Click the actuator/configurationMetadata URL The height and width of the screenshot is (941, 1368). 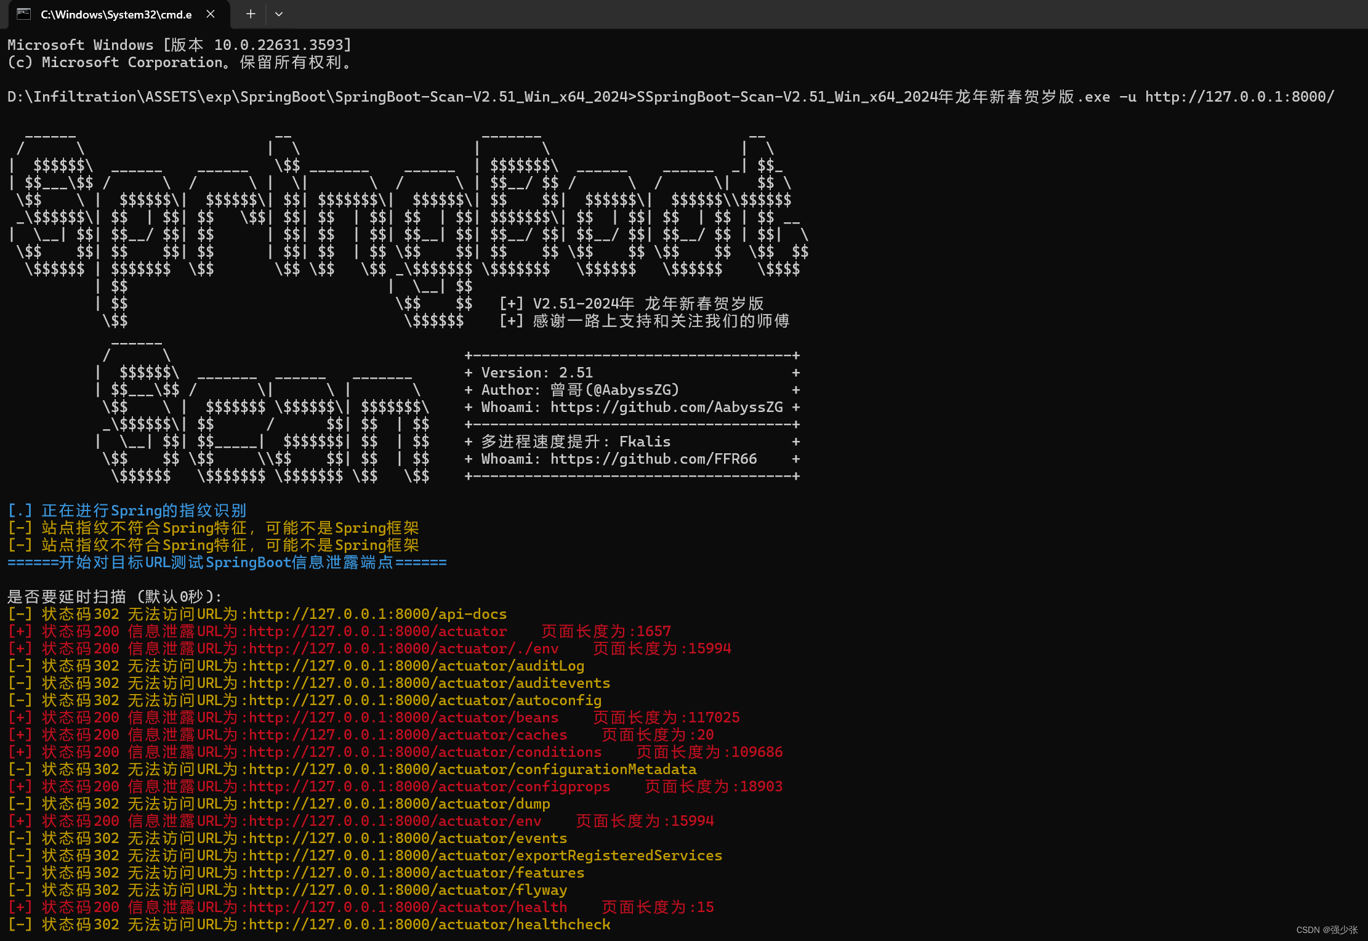click(473, 769)
